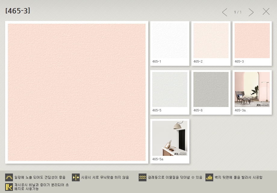Click the paste application brush icon
Image resolution: width=277 pixels, height=193 pixels.
[209, 177]
